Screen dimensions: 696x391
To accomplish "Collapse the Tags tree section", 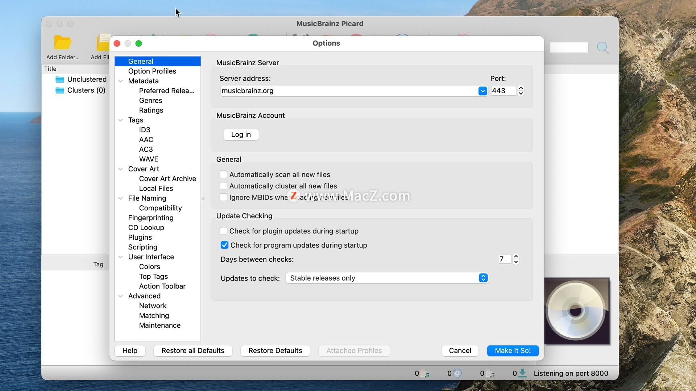I will [121, 120].
